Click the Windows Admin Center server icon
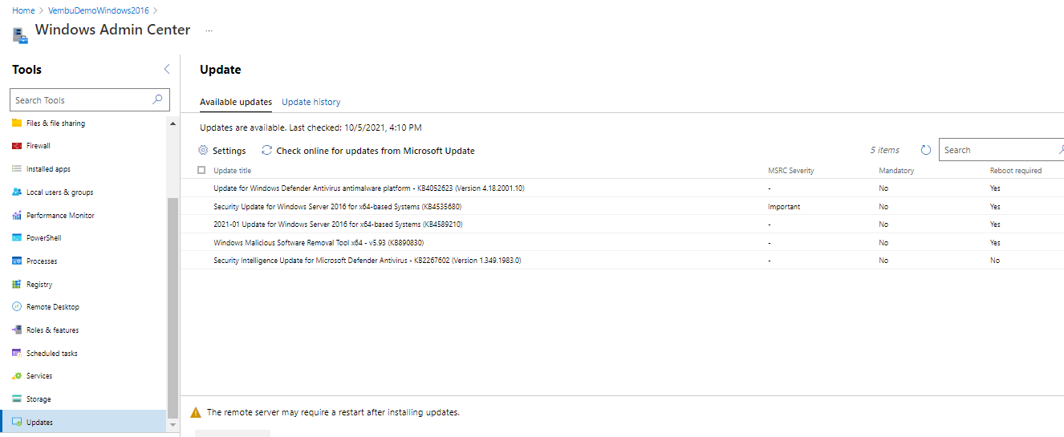Viewport: 1064px width, 437px height. (x=21, y=34)
